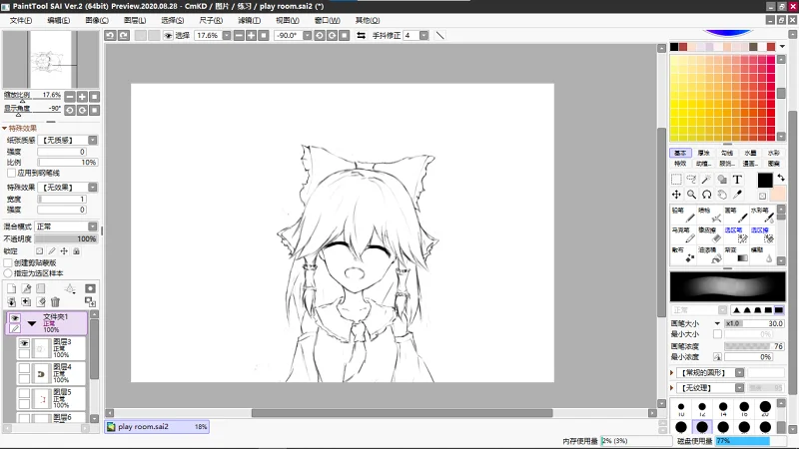This screenshot has height=449, width=799.
Task: Adjust the 不透明度 opacity slider
Action: (x=66, y=238)
